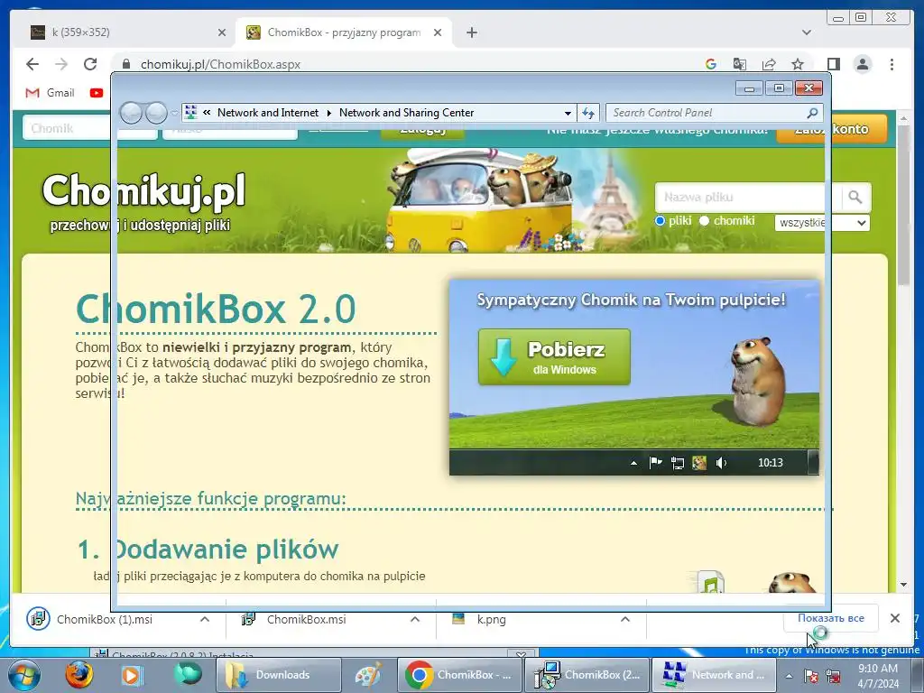Click Network and Sharing Center breadcrumb
The image size is (924, 693).
[x=406, y=113]
